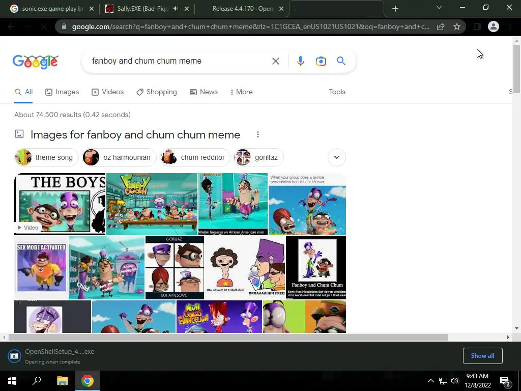Open the GORILLAZ BUT AWESOME thumbnail
Image resolution: width=521 pixels, height=391 pixels.
pyautogui.click(x=175, y=268)
